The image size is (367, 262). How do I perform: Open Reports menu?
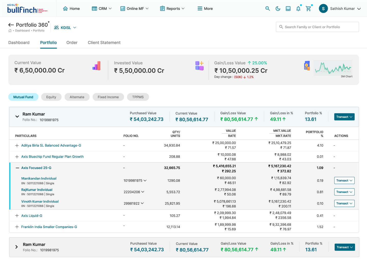[172, 8]
